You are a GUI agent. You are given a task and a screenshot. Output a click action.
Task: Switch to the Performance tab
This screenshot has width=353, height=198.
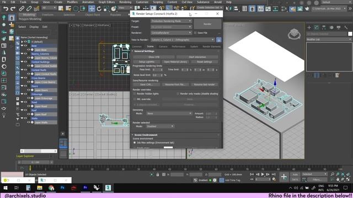pos(179,46)
